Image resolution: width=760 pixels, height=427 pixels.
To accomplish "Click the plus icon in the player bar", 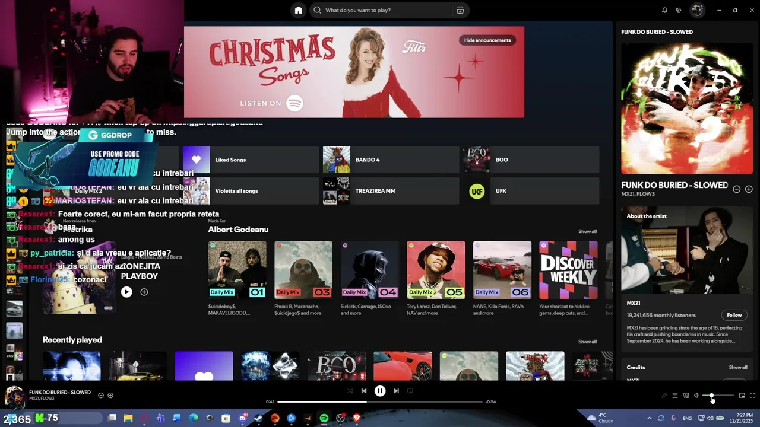I will [x=110, y=395].
